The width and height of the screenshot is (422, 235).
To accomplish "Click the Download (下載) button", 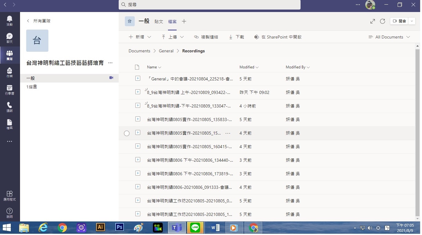I will [x=236, y=37].
